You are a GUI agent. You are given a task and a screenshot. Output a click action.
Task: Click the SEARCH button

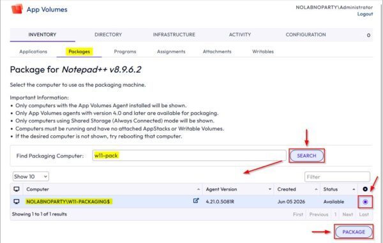[306, 156]
